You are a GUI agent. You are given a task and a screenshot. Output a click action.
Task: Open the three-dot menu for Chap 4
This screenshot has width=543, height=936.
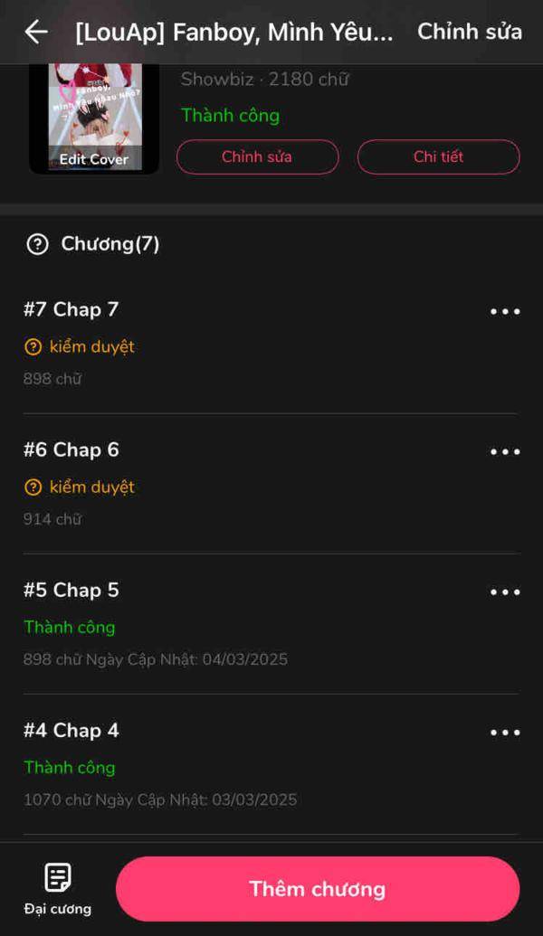click(x=505, y=732)
